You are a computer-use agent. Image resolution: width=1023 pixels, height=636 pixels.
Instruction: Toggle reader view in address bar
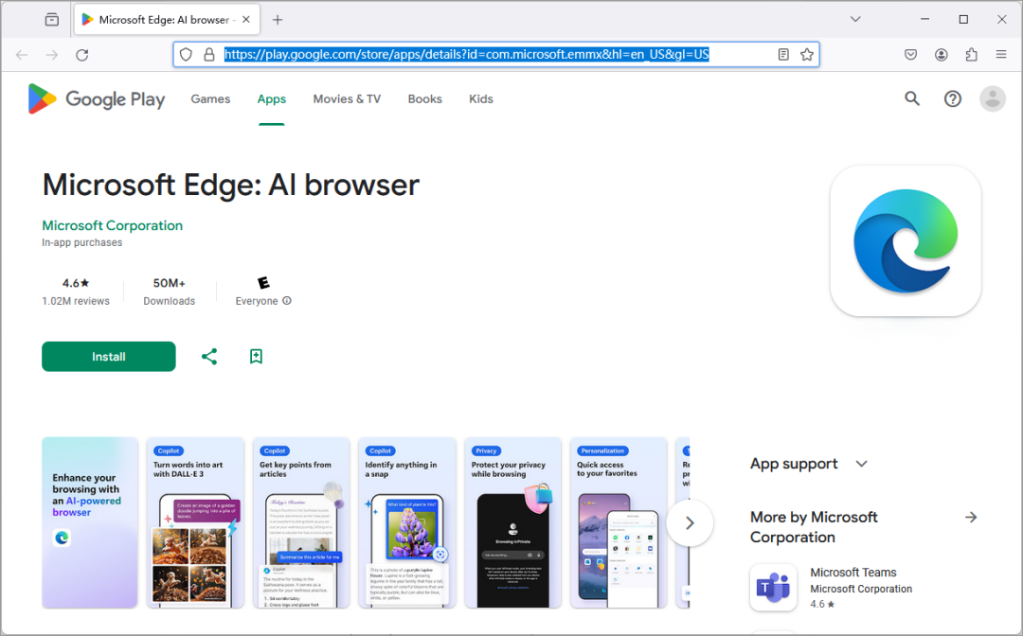tap(783, 55)
